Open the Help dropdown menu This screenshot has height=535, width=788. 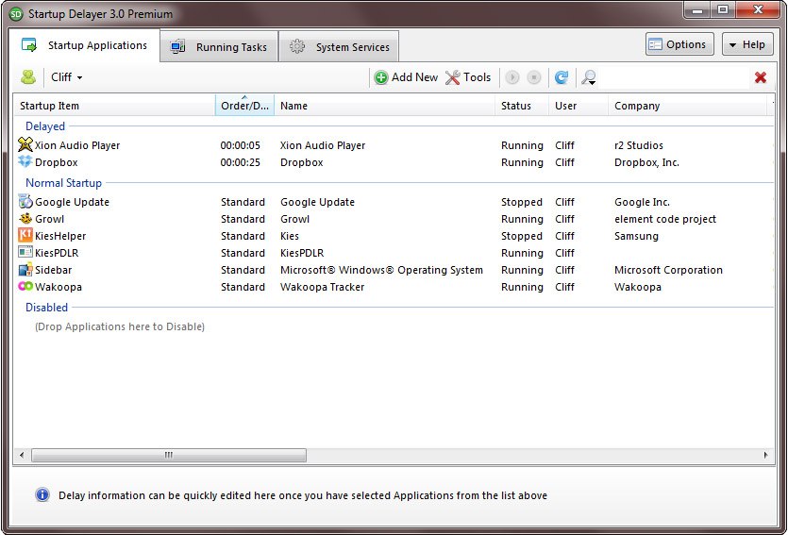click(747, 44)
